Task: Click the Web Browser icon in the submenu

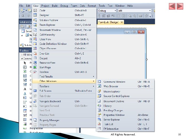Action: coord(99,86)
